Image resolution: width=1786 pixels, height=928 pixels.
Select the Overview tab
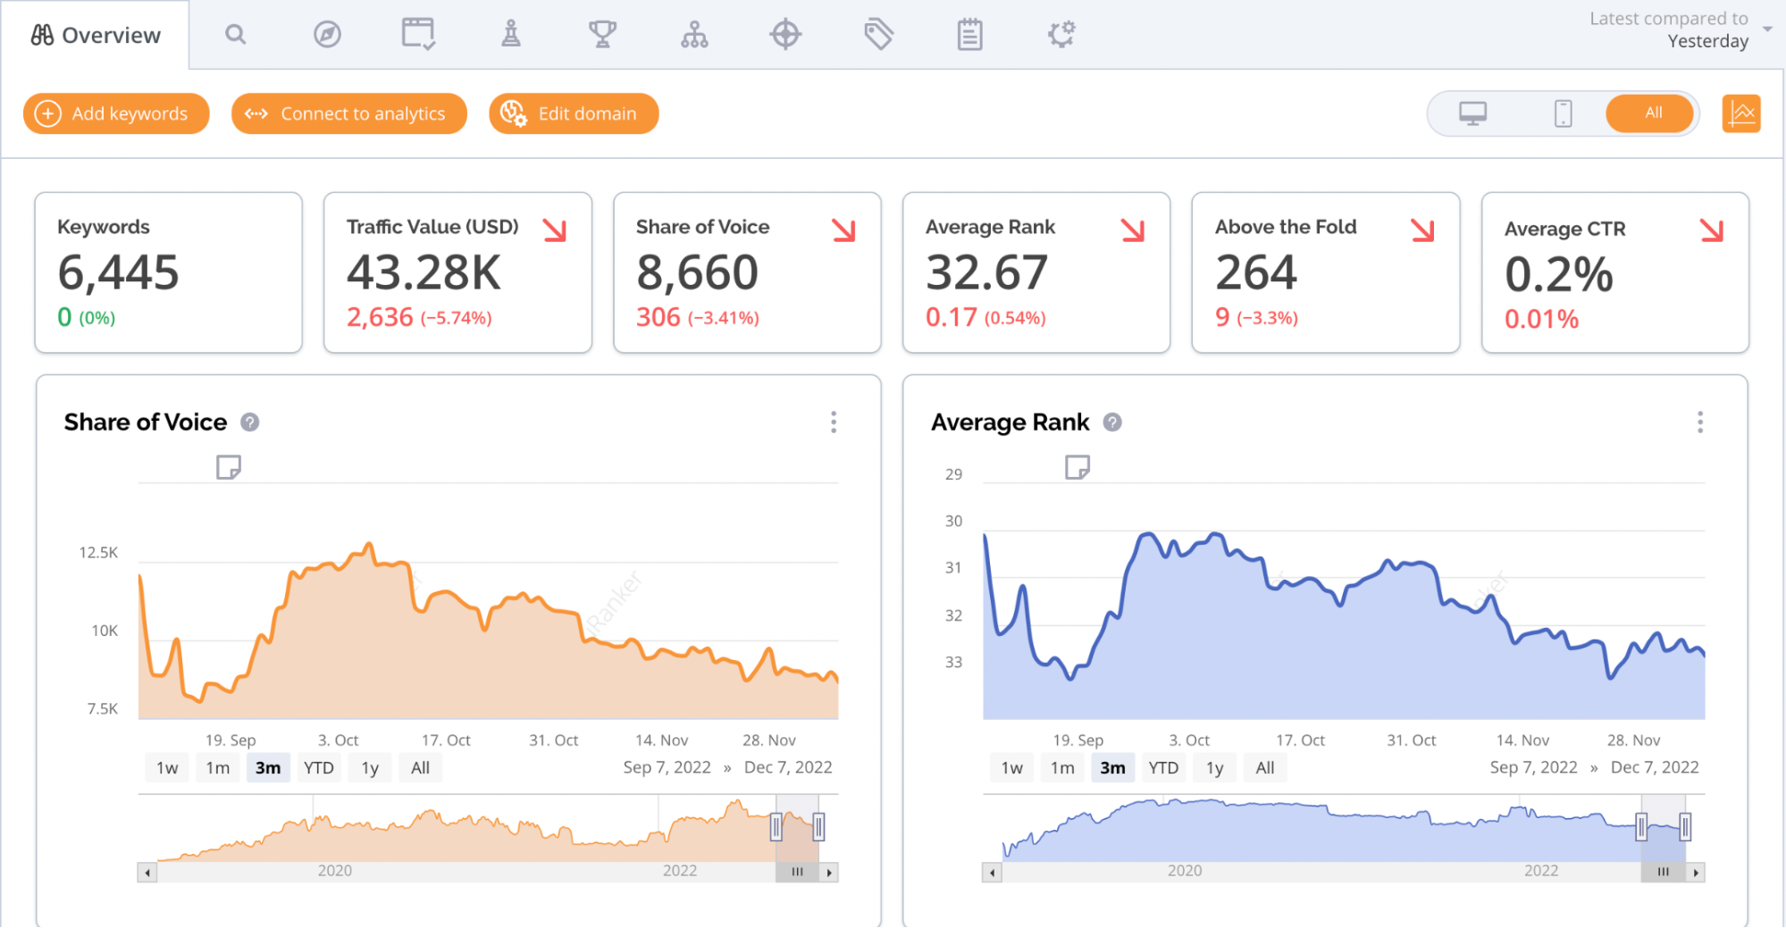click(96, 35)
